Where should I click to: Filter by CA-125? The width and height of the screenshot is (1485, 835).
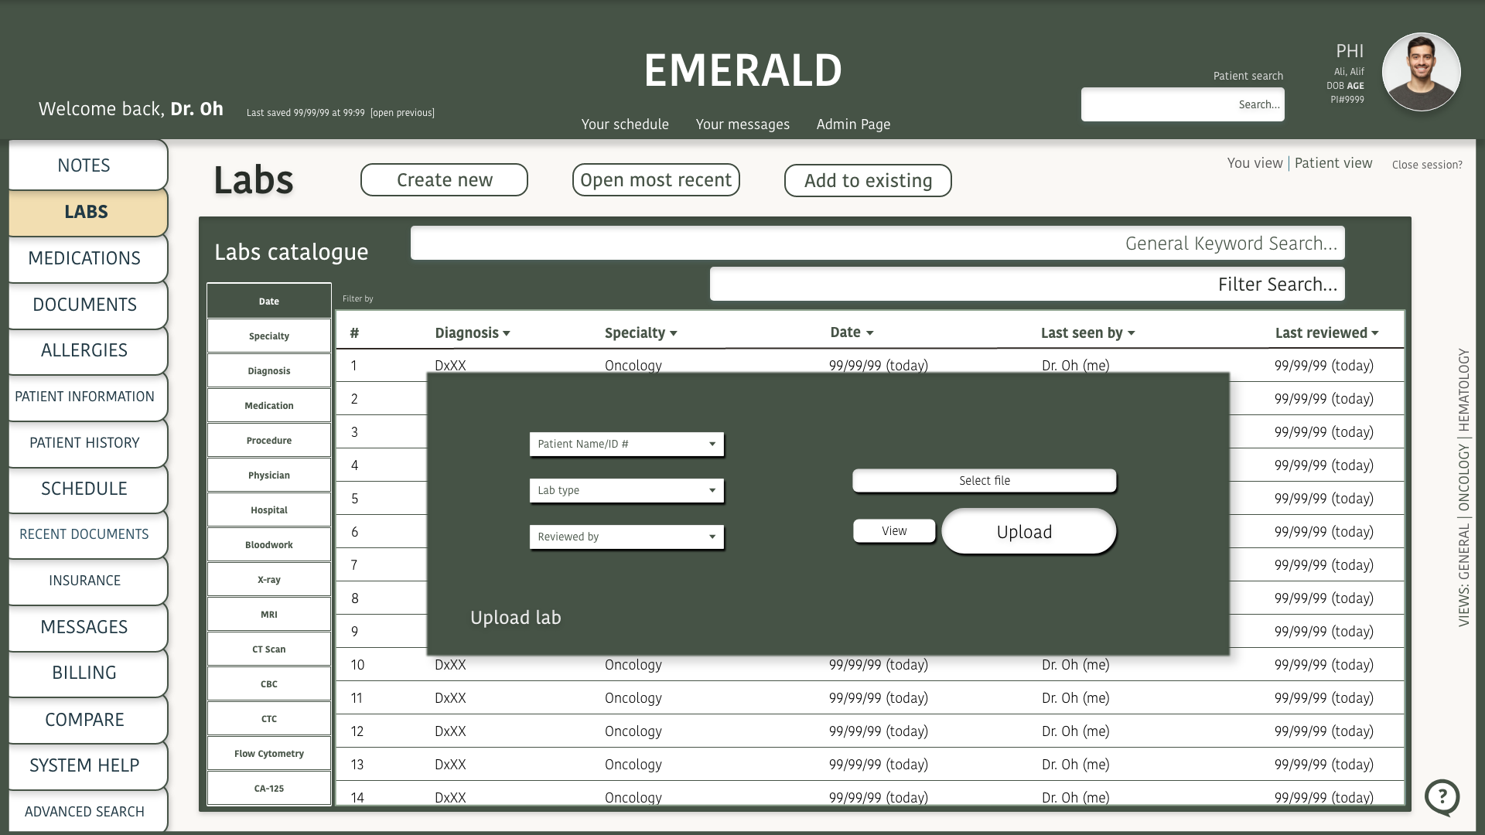point(269,788)
